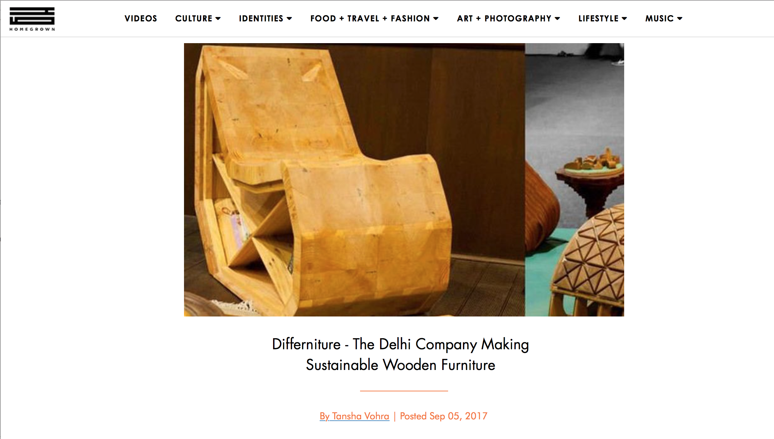
Task: Expand Food + Travel + Fashion dropdown arrow
Action: pos(436,19)
